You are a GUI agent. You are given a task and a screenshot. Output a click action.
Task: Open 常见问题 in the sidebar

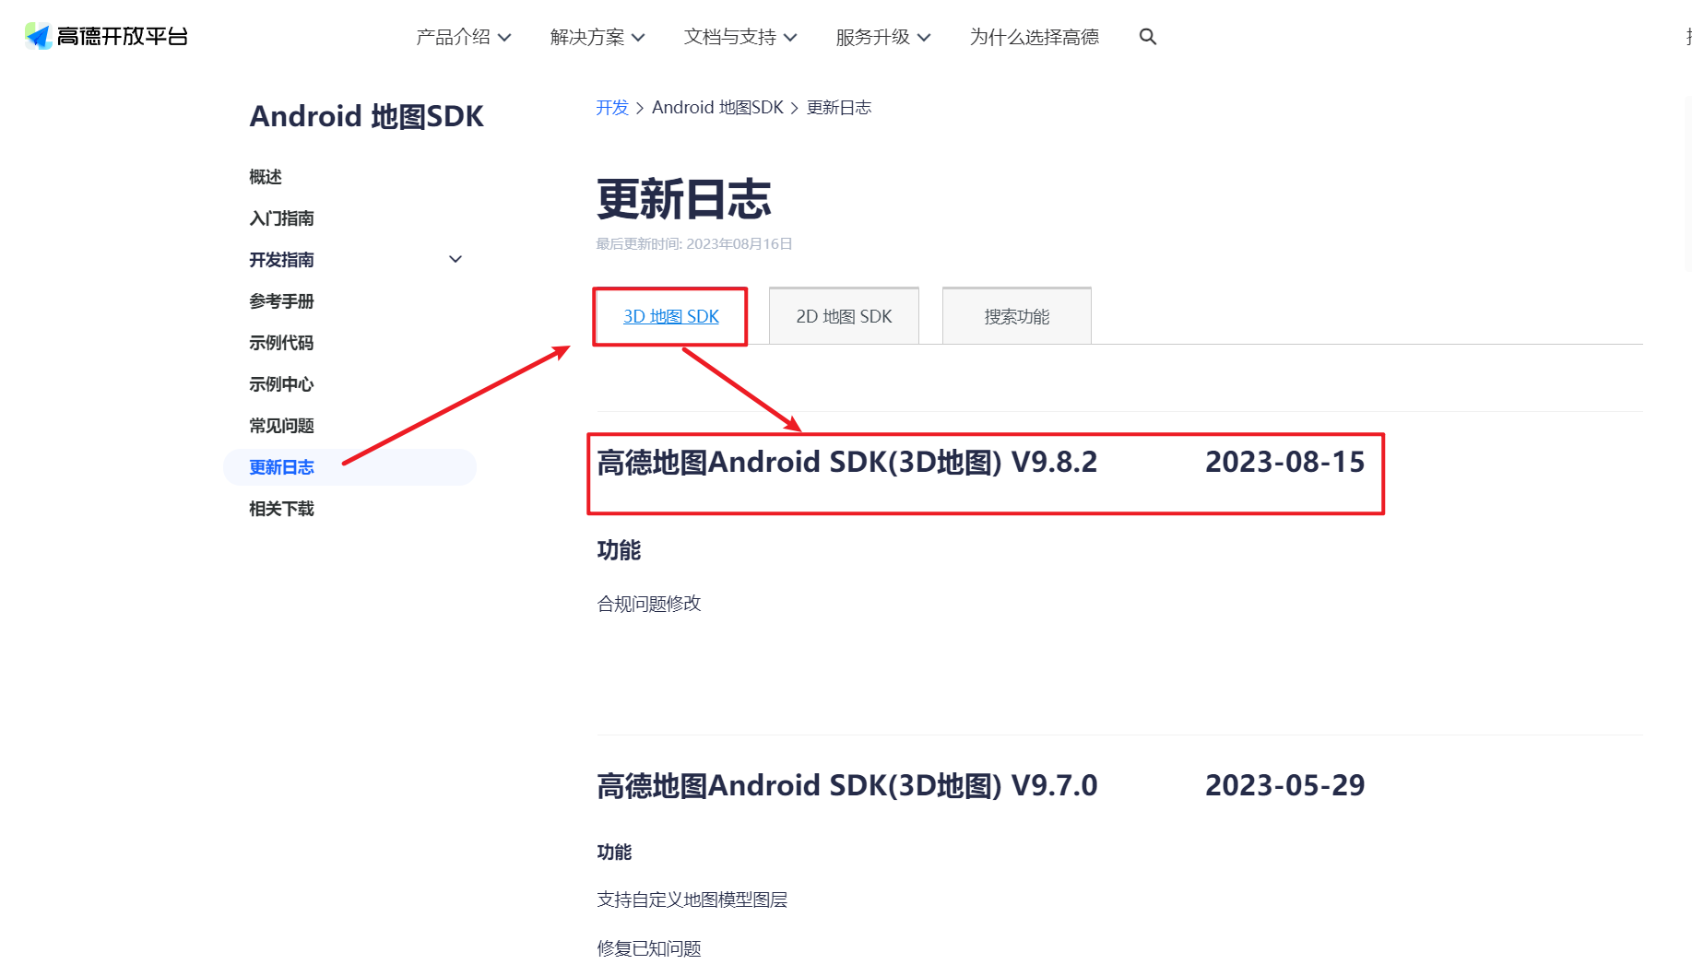pos(281,426)
